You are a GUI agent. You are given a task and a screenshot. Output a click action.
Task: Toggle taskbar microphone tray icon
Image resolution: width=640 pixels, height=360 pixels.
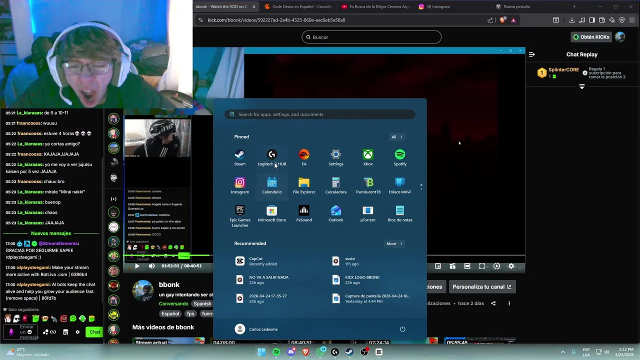coord(574,352)
